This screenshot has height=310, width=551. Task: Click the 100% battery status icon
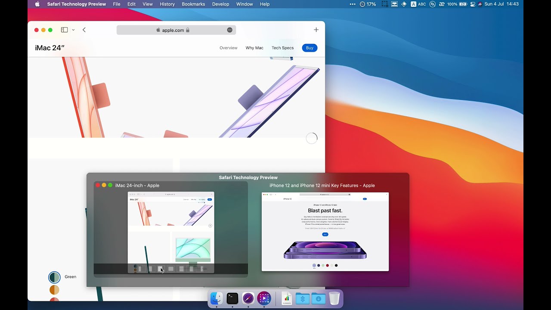[x=457, y=4]
